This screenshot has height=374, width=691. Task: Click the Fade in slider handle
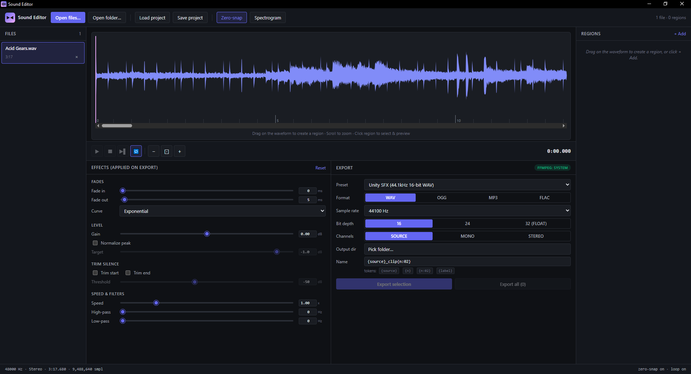[123, 191]
